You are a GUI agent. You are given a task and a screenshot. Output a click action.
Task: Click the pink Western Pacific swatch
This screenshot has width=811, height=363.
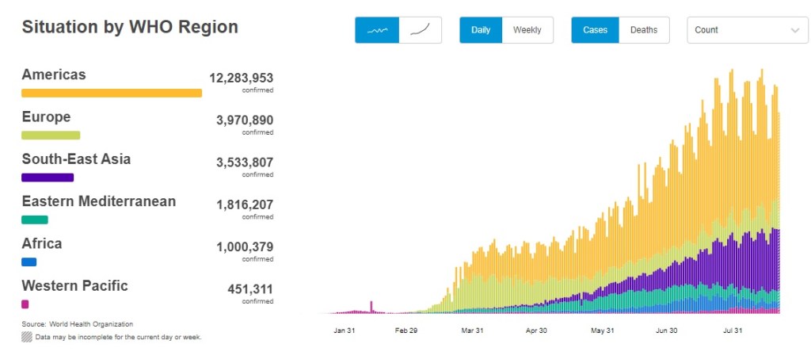pos(25,304)
